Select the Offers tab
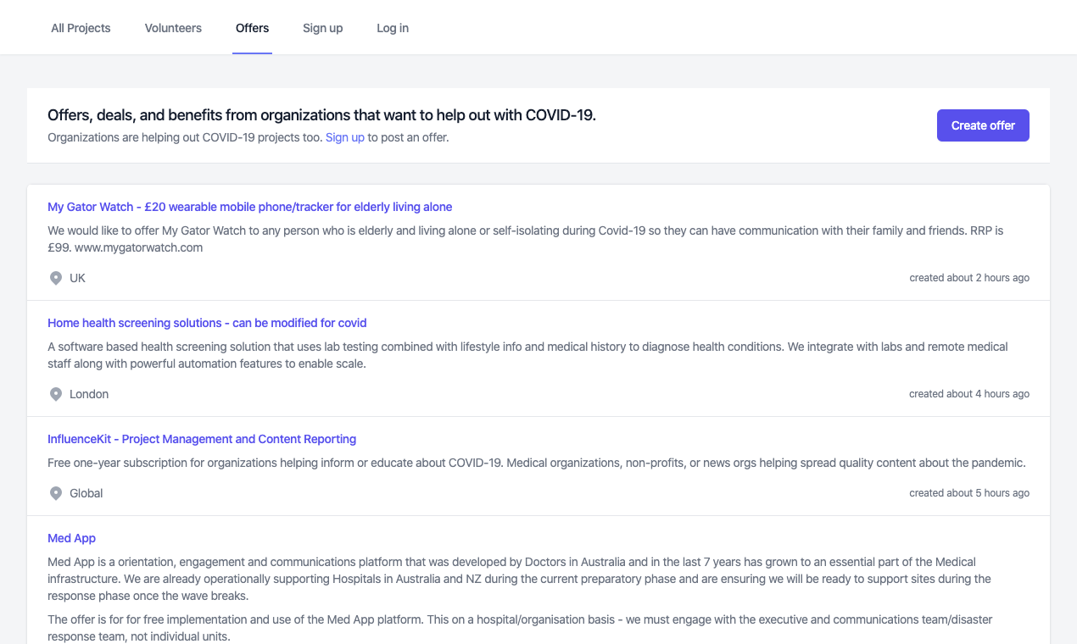Screen dimensions: 1077x644 pyautogui.click(x=252, y=28)
